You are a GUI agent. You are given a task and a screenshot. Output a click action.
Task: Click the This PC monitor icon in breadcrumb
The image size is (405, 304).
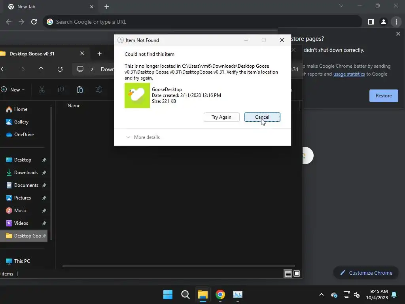(80, 69)
